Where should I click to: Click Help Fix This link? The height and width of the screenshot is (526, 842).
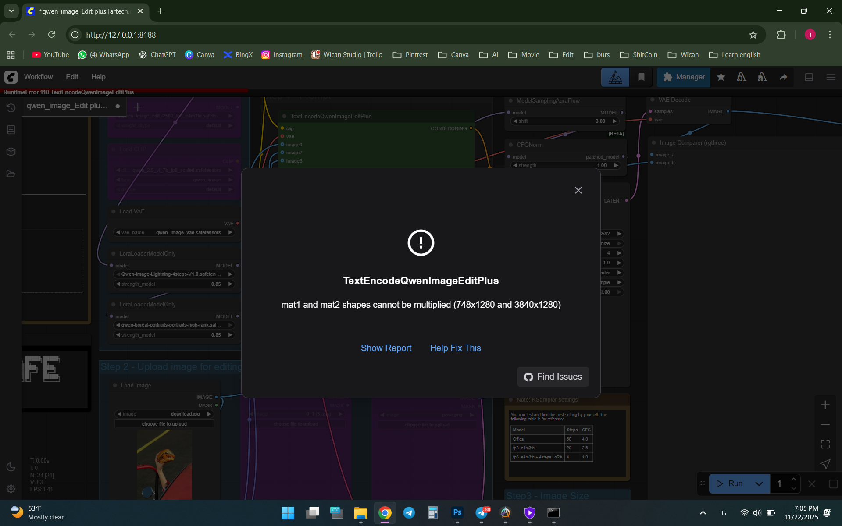pos(455,348)
